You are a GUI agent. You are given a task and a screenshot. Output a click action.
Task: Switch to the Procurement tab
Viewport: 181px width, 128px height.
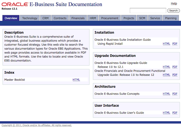110,18
